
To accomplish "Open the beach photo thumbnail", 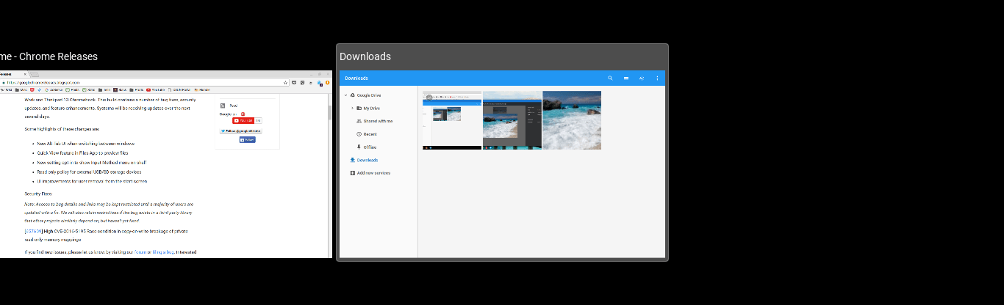I will coord(572,120).
